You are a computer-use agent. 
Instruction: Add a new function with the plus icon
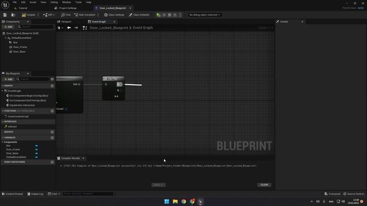click(x=52, y=111)
